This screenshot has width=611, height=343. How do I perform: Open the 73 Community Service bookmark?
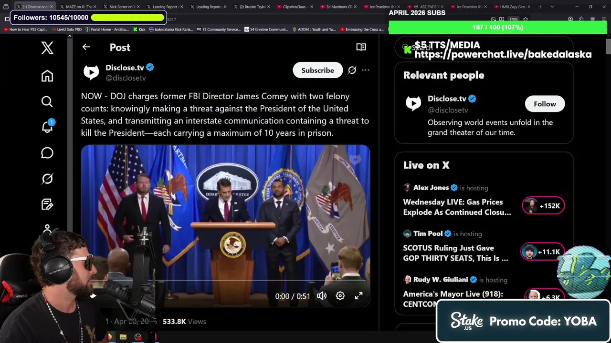[x=218, y=30]
